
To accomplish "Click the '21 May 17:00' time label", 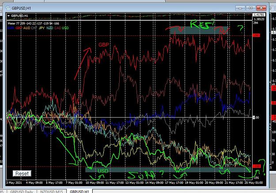I will click(234, 182).
